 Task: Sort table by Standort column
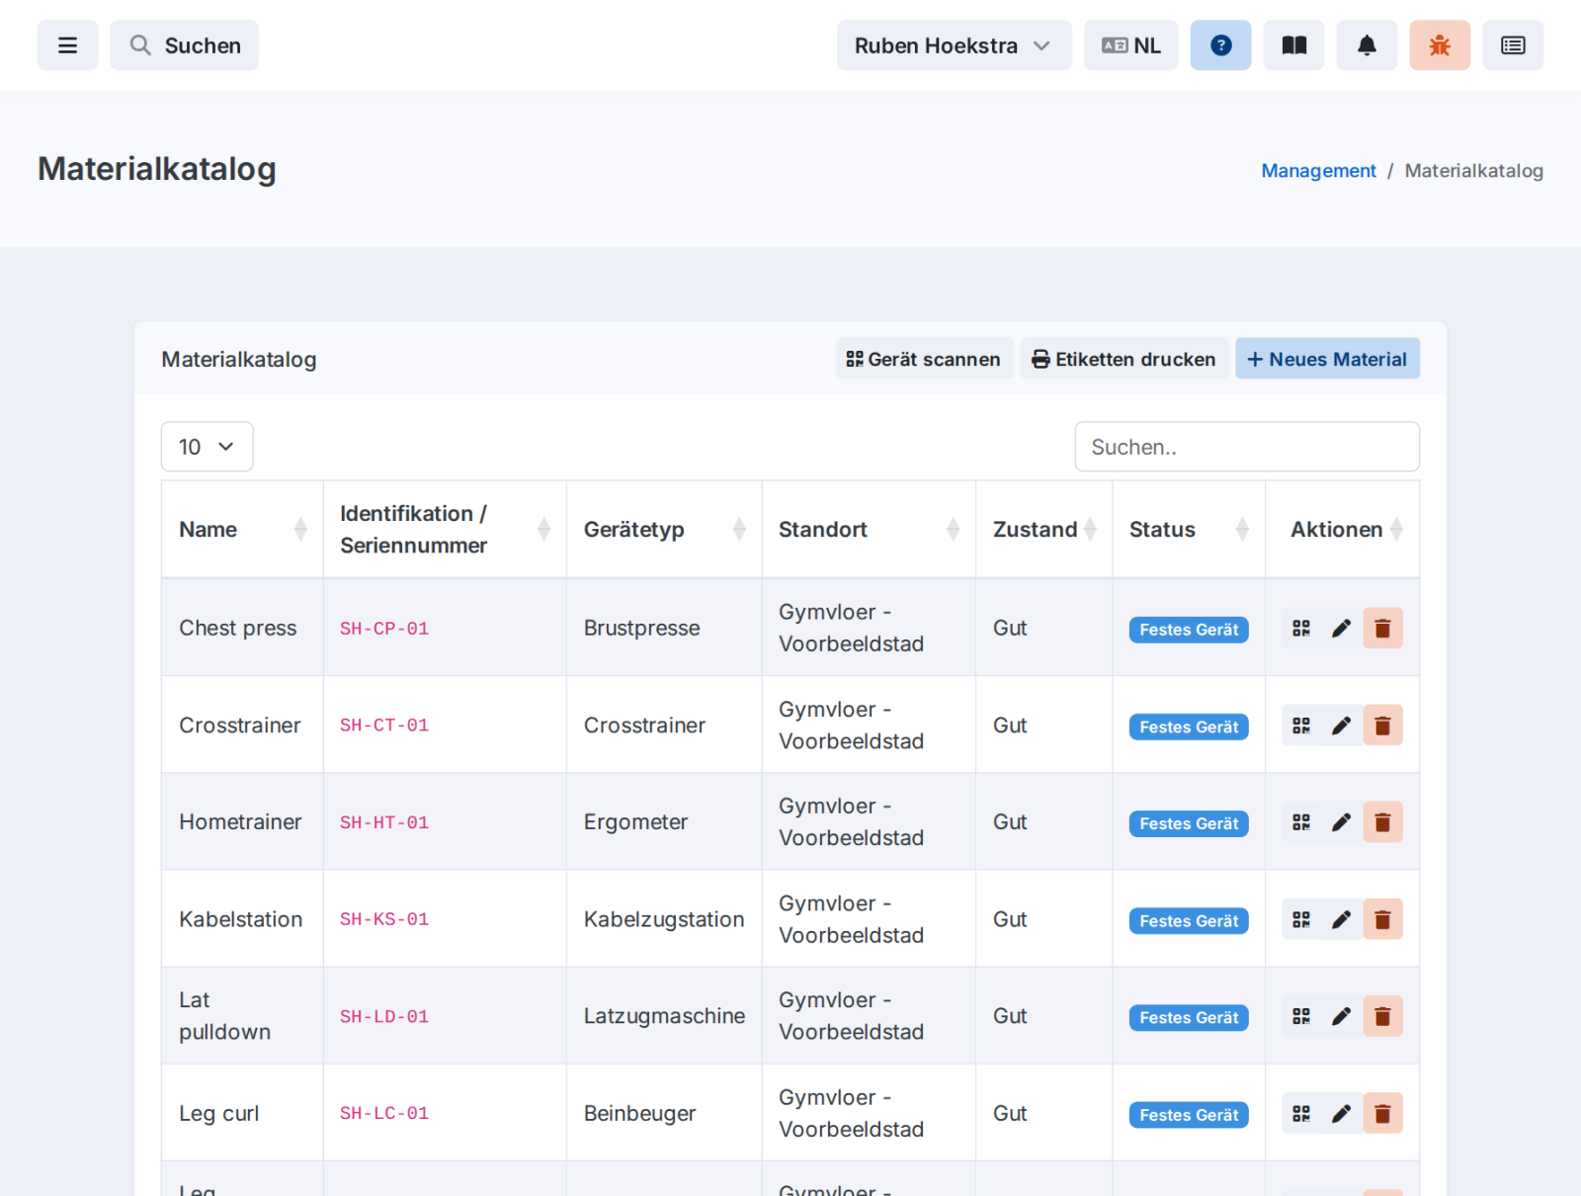(x=869, y=530)
